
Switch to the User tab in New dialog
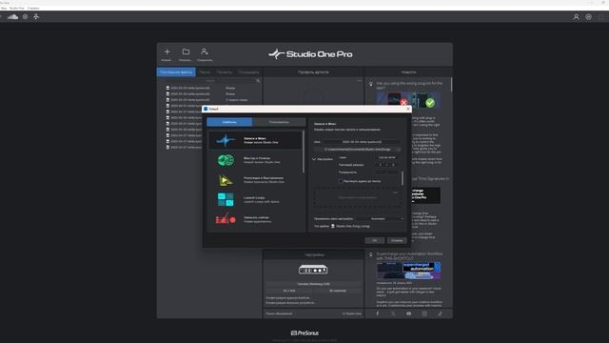click(x=279, y=122)
